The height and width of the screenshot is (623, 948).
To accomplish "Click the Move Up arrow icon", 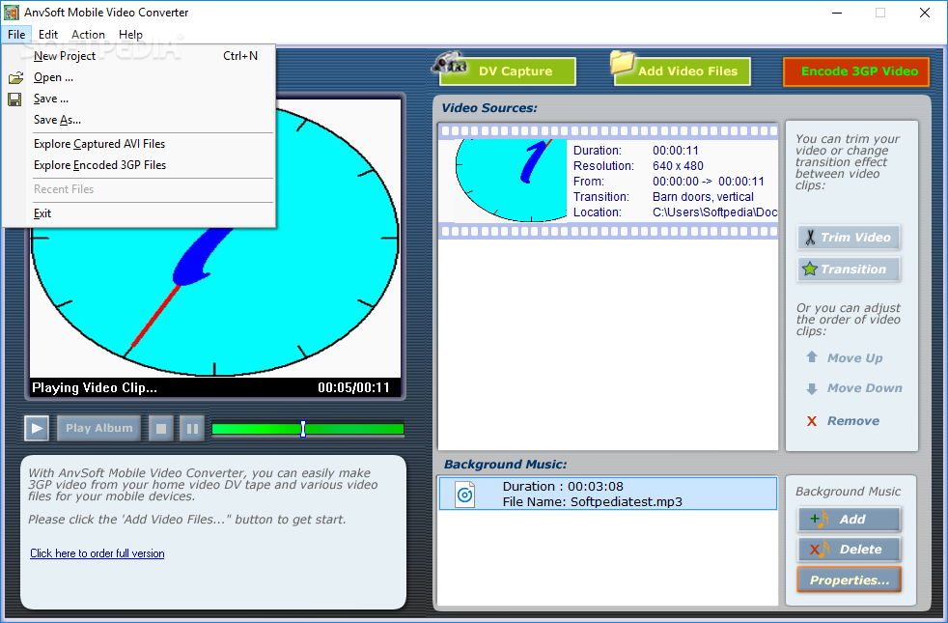I will [812, 356].
